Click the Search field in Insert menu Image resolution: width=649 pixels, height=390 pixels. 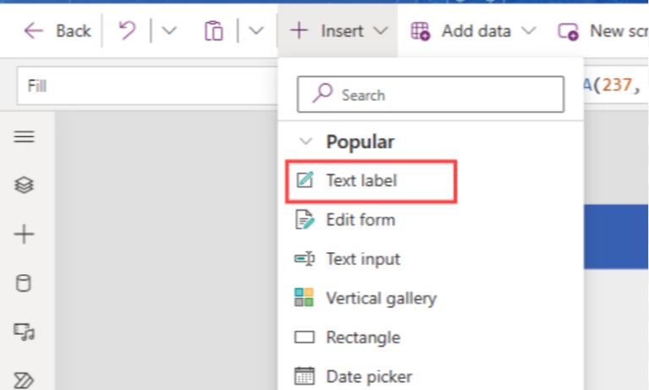(430, 95)
